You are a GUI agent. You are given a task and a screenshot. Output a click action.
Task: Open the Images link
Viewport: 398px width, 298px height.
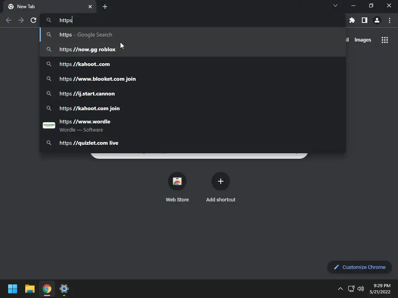(363, 40)
